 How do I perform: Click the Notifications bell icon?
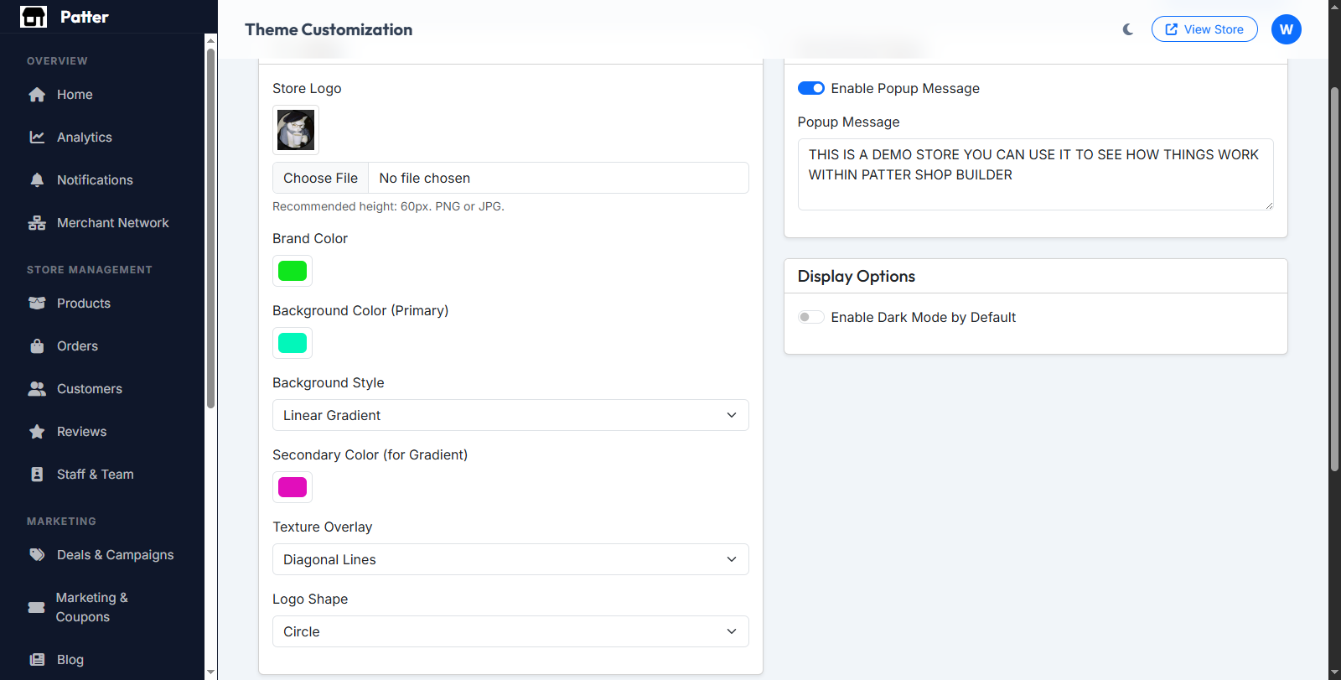tap(37, 180)
